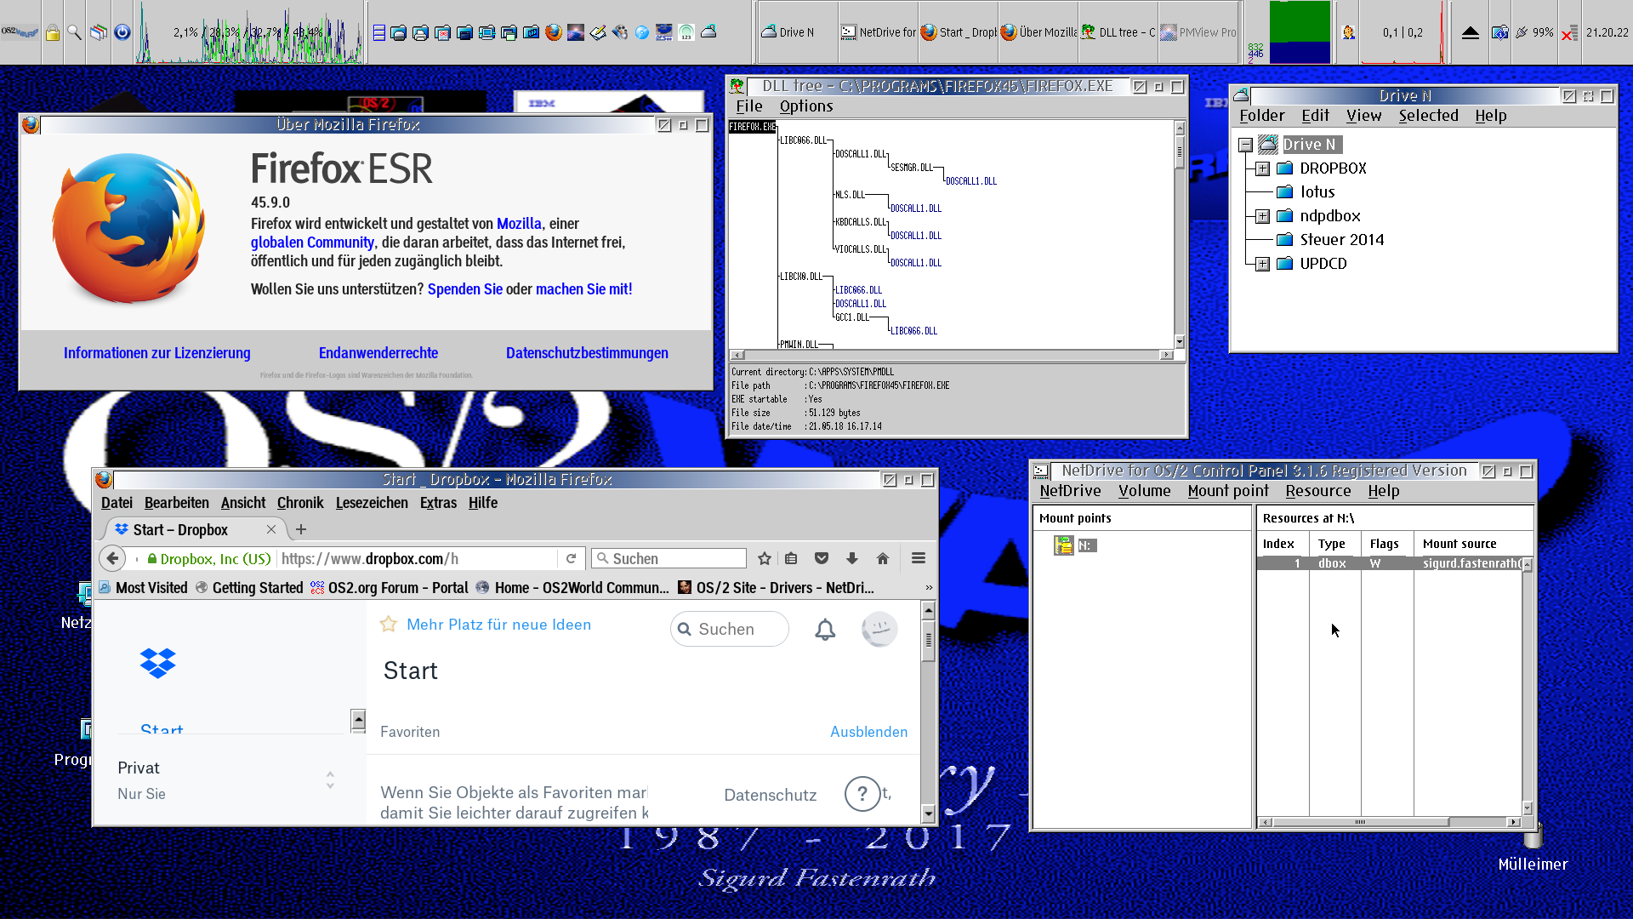Image resolution: width=1633 pixels, height=919 pixels.
Task: Open the Selected menu in Drive N
Action: tap(1428, 116)
